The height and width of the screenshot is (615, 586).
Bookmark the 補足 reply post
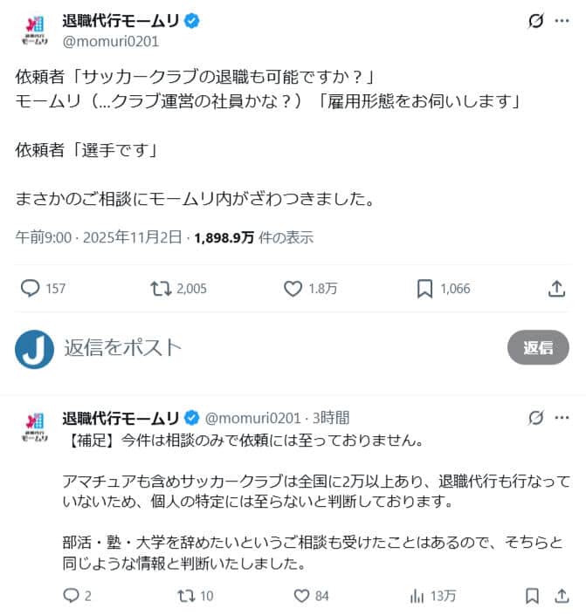click(x=532, y=596)
